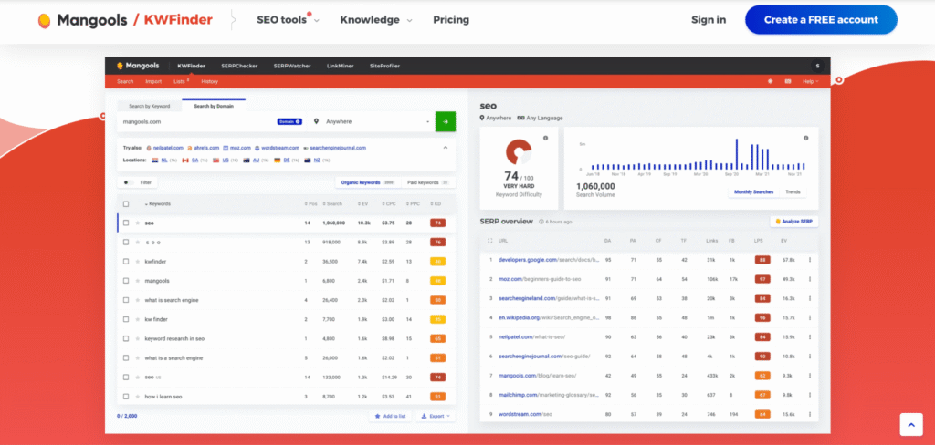Click the scroll-to-top arrow button
Screen dimensions: 935x445
[x=910, y=425]
